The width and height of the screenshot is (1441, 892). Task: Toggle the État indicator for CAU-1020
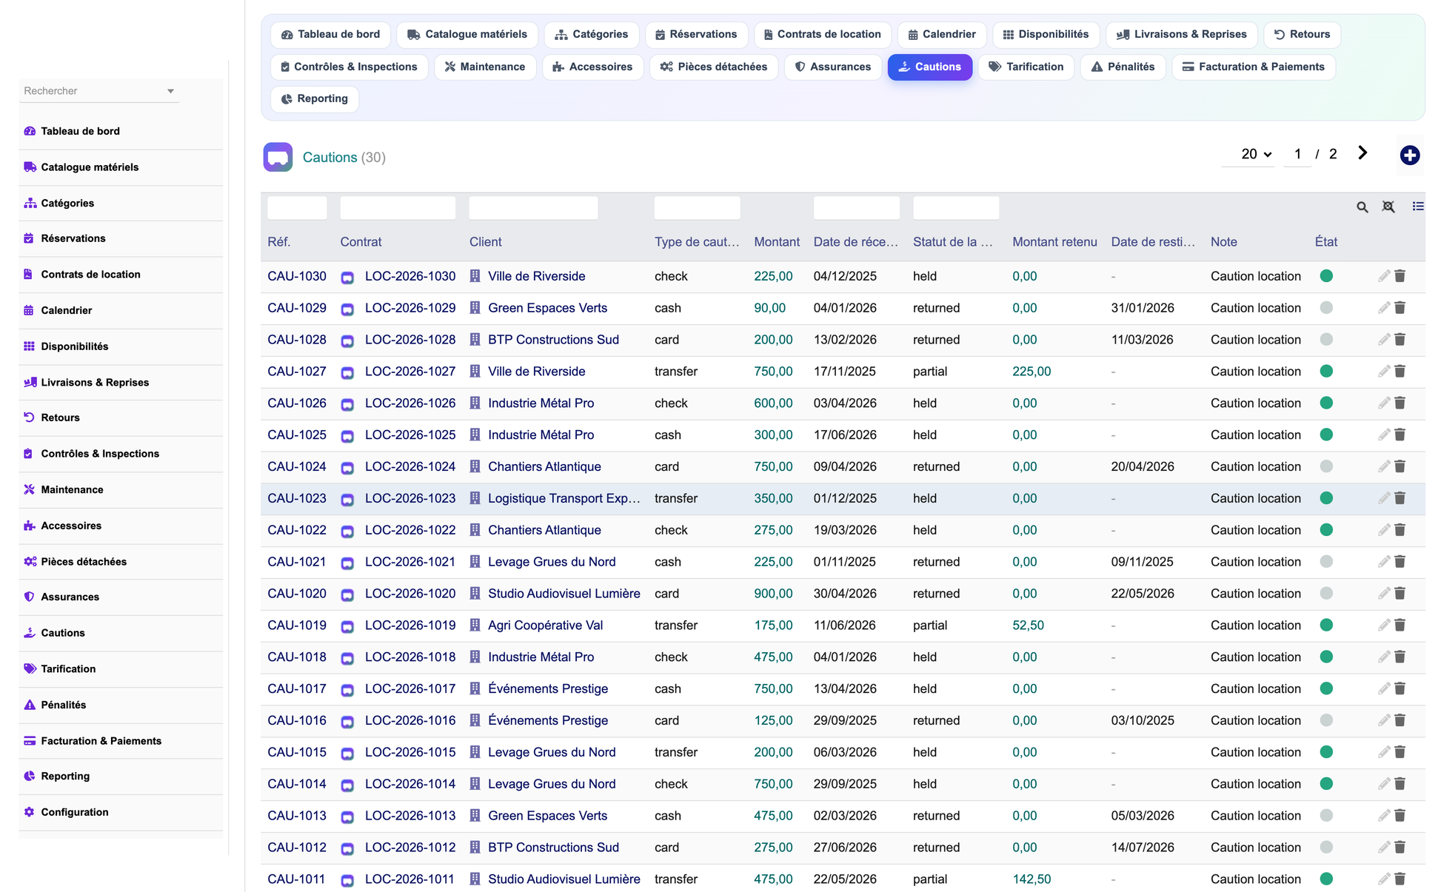pos(1326,594)
